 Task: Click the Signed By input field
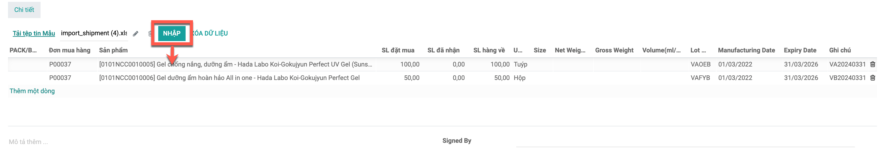685,141
